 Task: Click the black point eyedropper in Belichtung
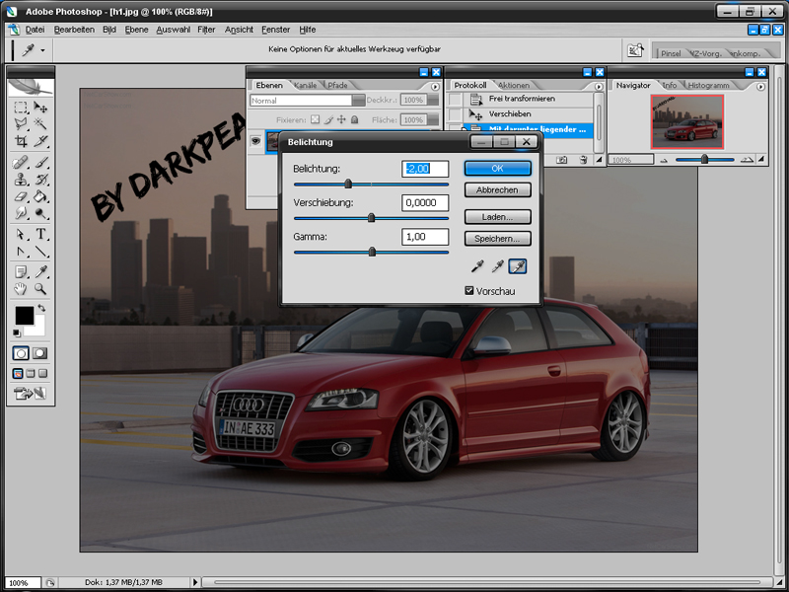(x=477, y=265)
